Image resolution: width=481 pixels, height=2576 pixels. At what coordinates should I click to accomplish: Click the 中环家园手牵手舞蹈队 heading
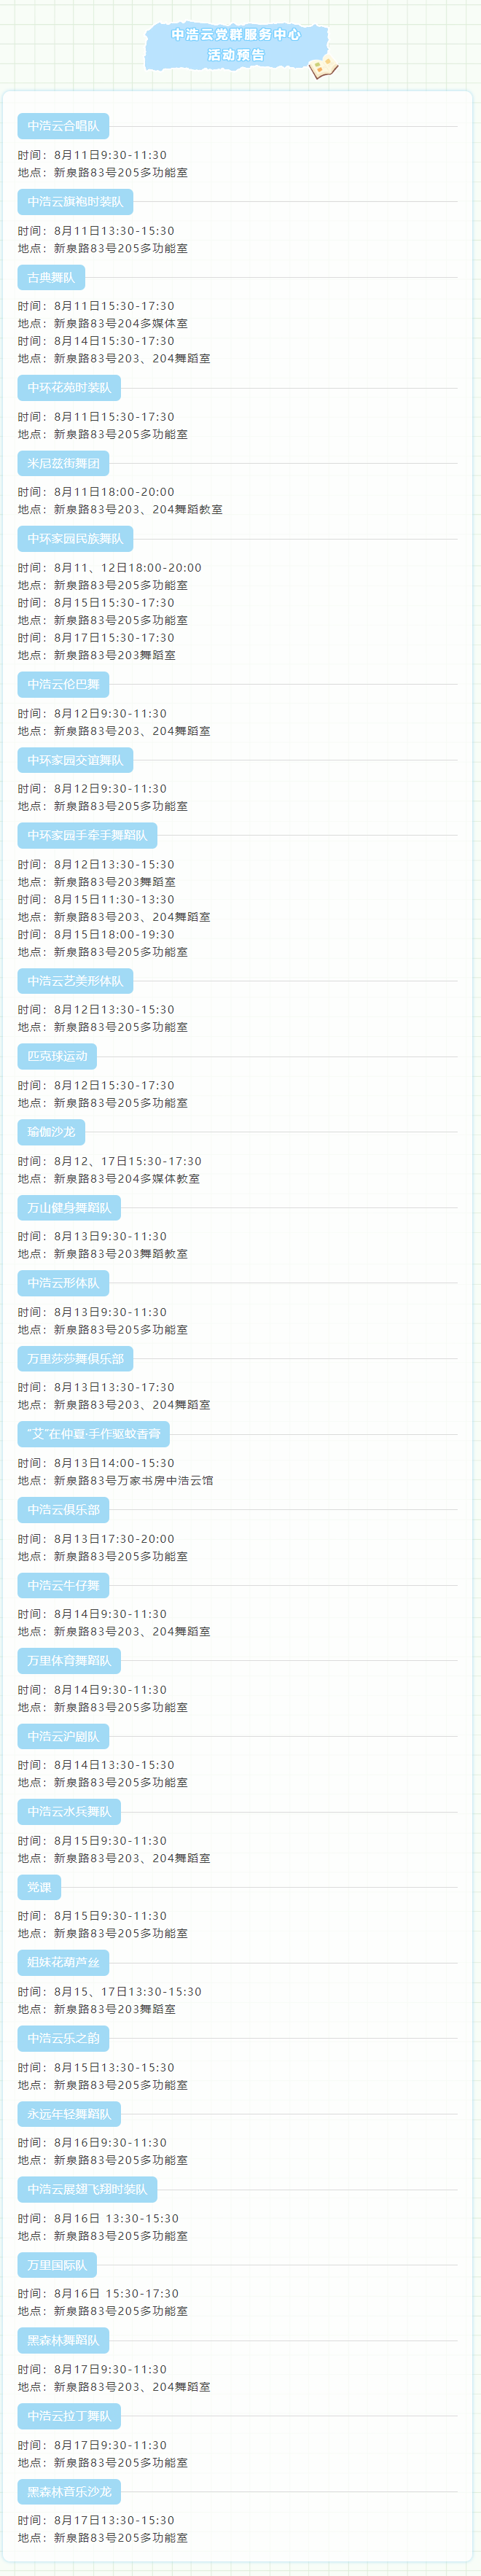tap(87, 835)
